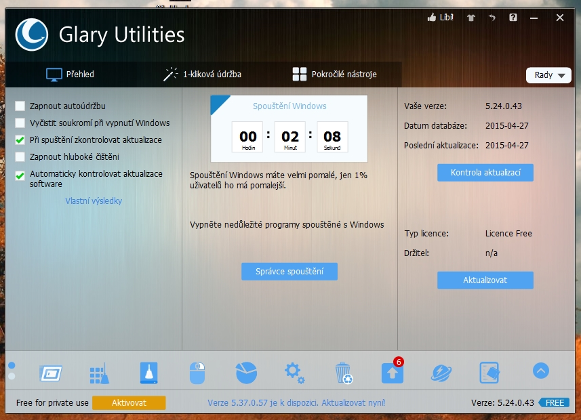Click the undo arrow icon in title bar

pos(492,18)
